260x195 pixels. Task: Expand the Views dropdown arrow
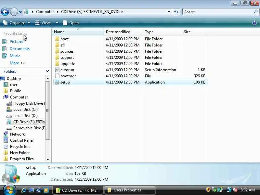click(57, 23)
